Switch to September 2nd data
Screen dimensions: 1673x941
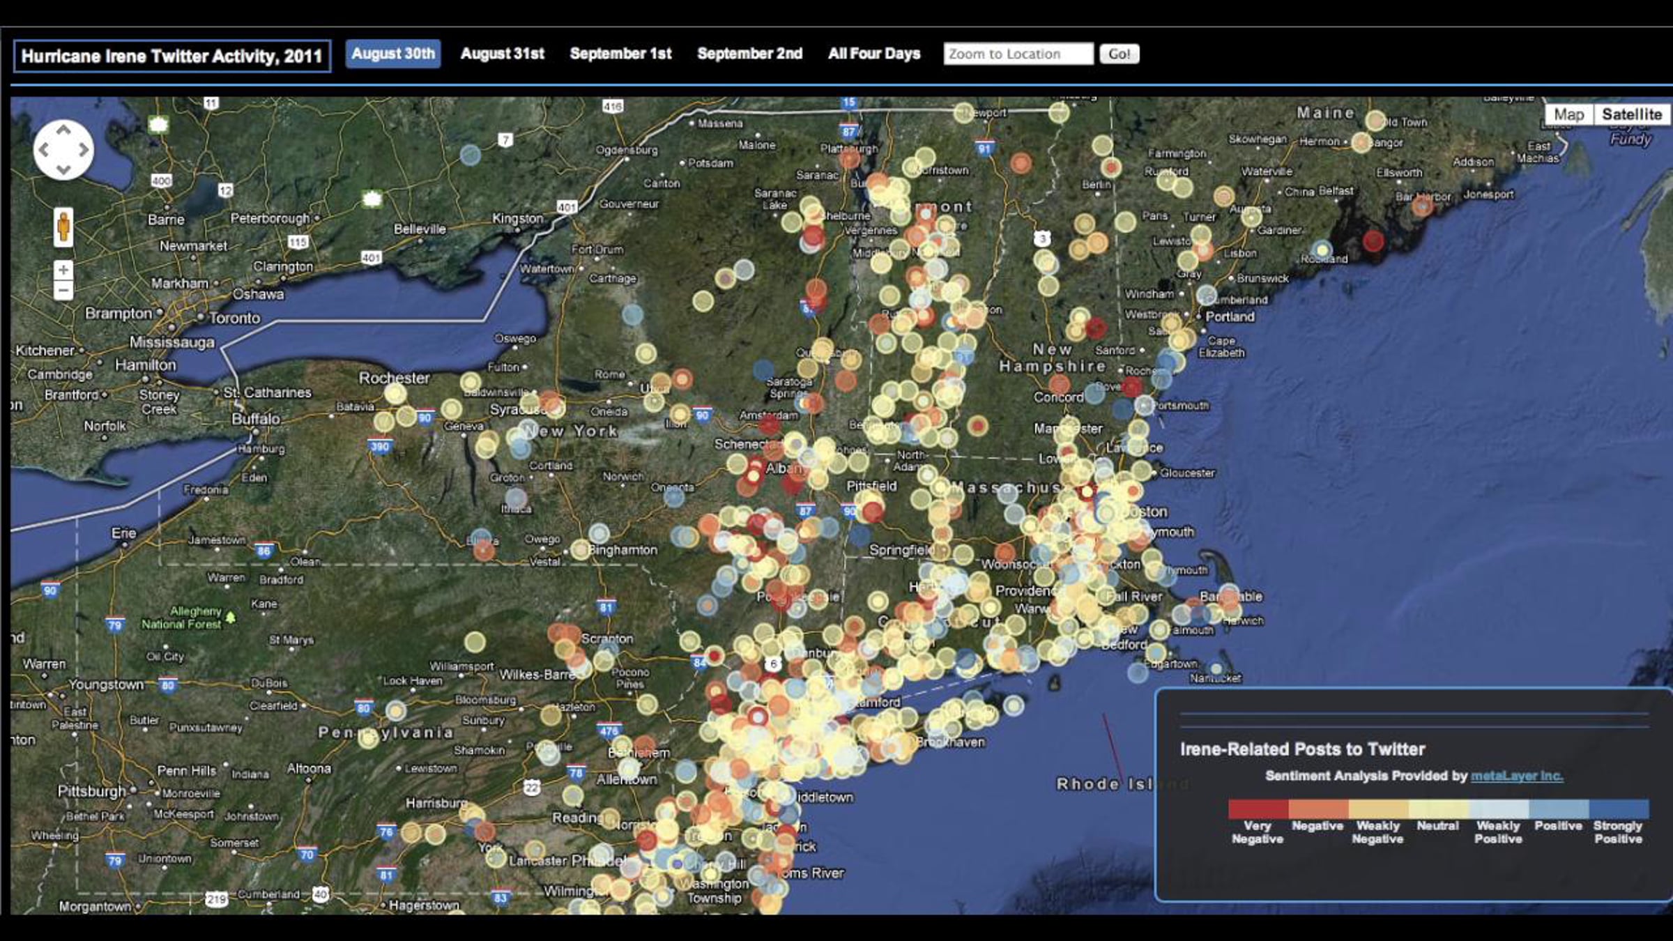[749, 54]
